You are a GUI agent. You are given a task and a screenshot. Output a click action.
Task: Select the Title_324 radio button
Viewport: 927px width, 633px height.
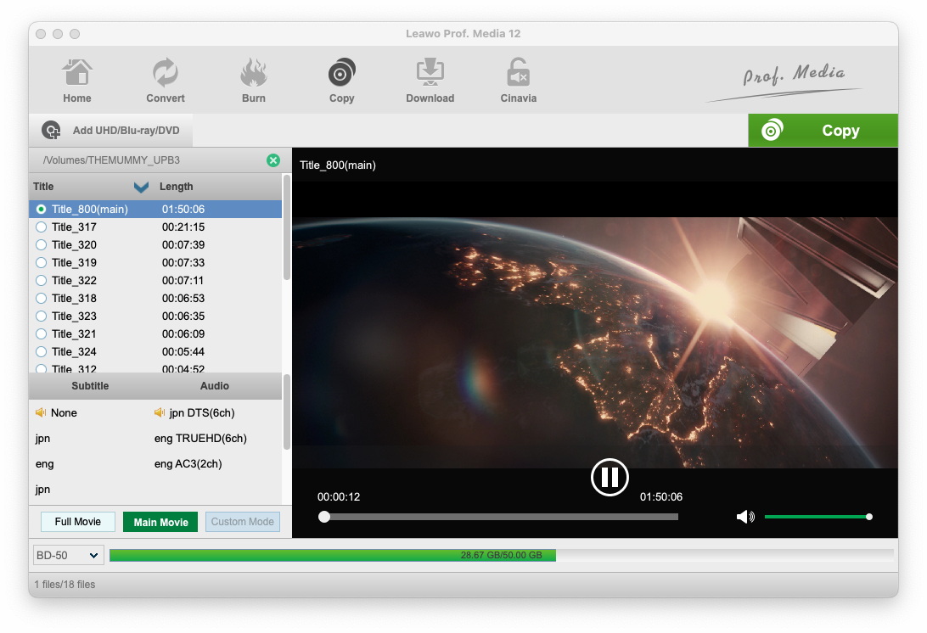coord(41,351)
